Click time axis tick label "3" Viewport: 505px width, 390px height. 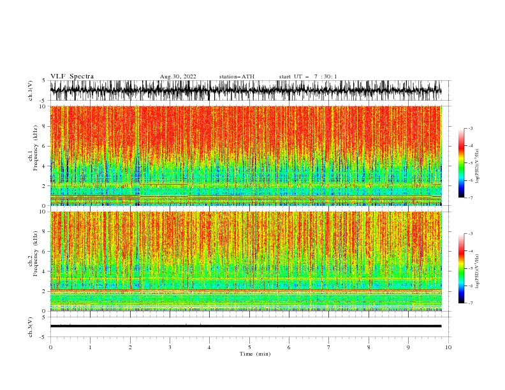[170, 347]
